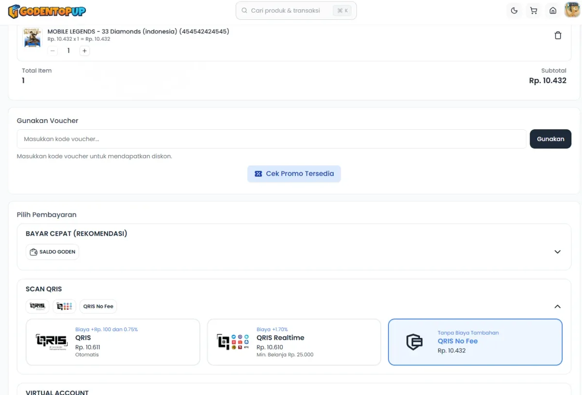Decrease quantity with minus button

pos(53,51)
